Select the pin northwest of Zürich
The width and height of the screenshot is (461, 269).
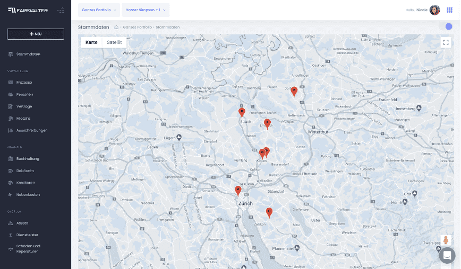[238, 191]
